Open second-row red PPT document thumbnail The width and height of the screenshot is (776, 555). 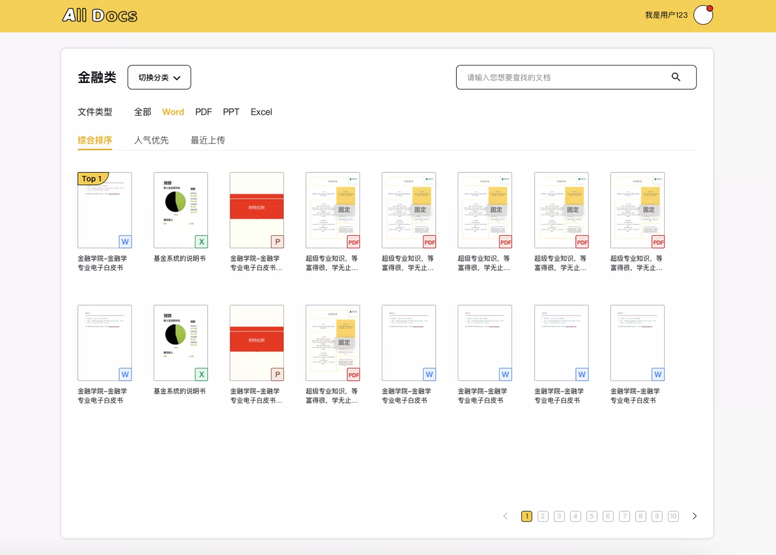tap(257, 343)
